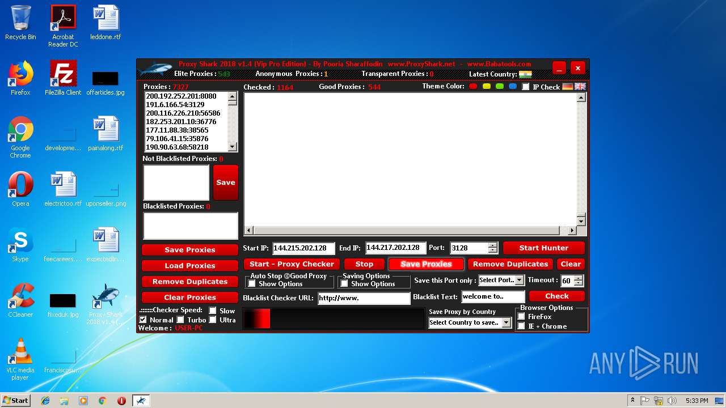Click the Proxy Shark logo icon

click(154, 69)
